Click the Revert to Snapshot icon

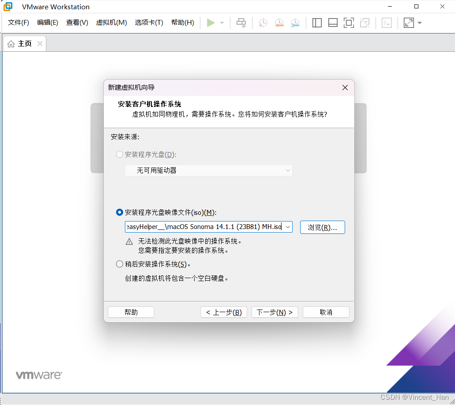[x=279, y=23]
